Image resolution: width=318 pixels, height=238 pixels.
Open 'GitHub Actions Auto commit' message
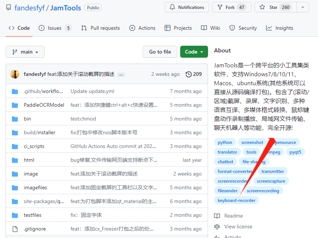[113, 147]
